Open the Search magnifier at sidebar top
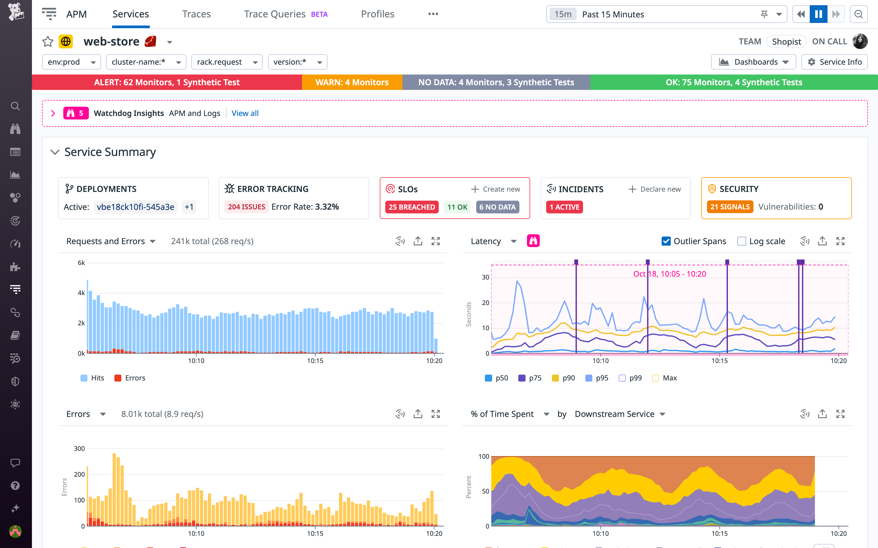Image resolution: width=878 pixels, height=548 pixels. pos(15,106)
